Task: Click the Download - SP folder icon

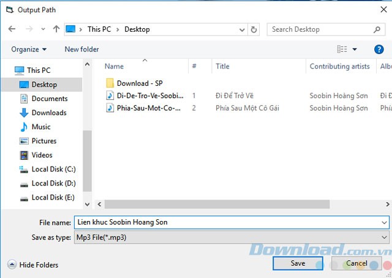Action: pyautogui.click(x=110, y=83)
